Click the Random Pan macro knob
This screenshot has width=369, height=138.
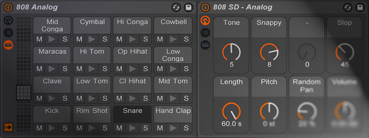click(306, 111)
